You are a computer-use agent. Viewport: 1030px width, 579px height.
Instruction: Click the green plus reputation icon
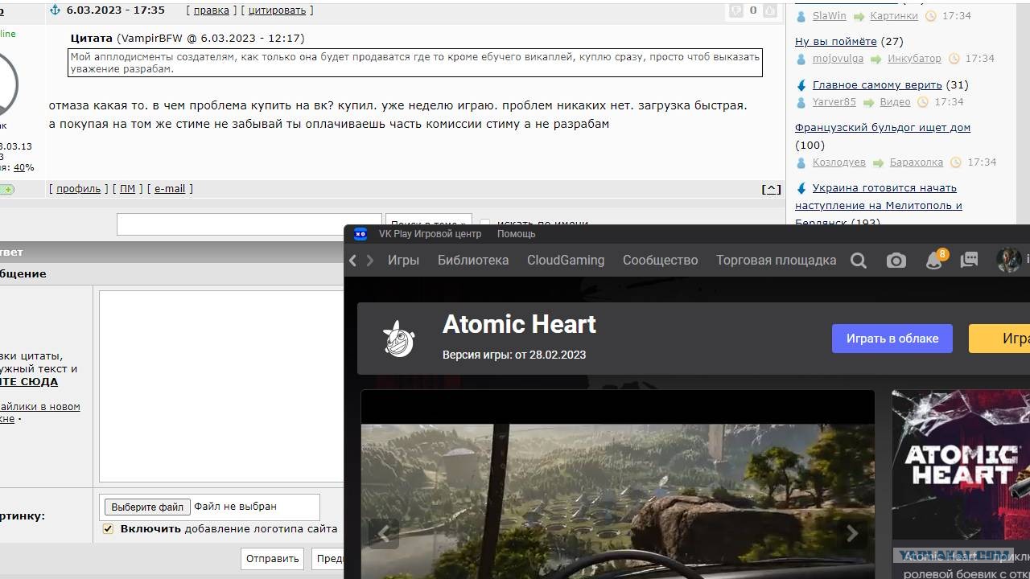[6, 190]
